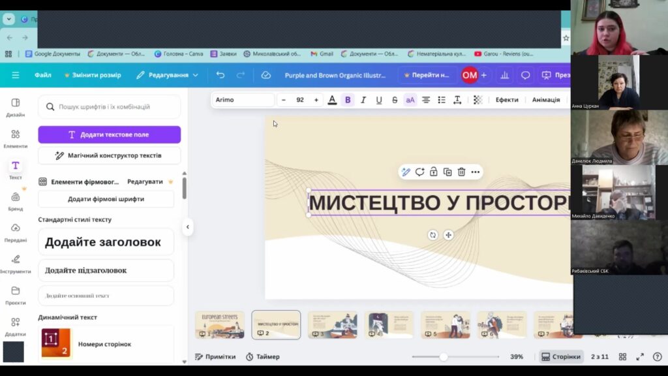Open the Анімація tab
This screenshot has width=668, height=376.
tap(546, 100)
